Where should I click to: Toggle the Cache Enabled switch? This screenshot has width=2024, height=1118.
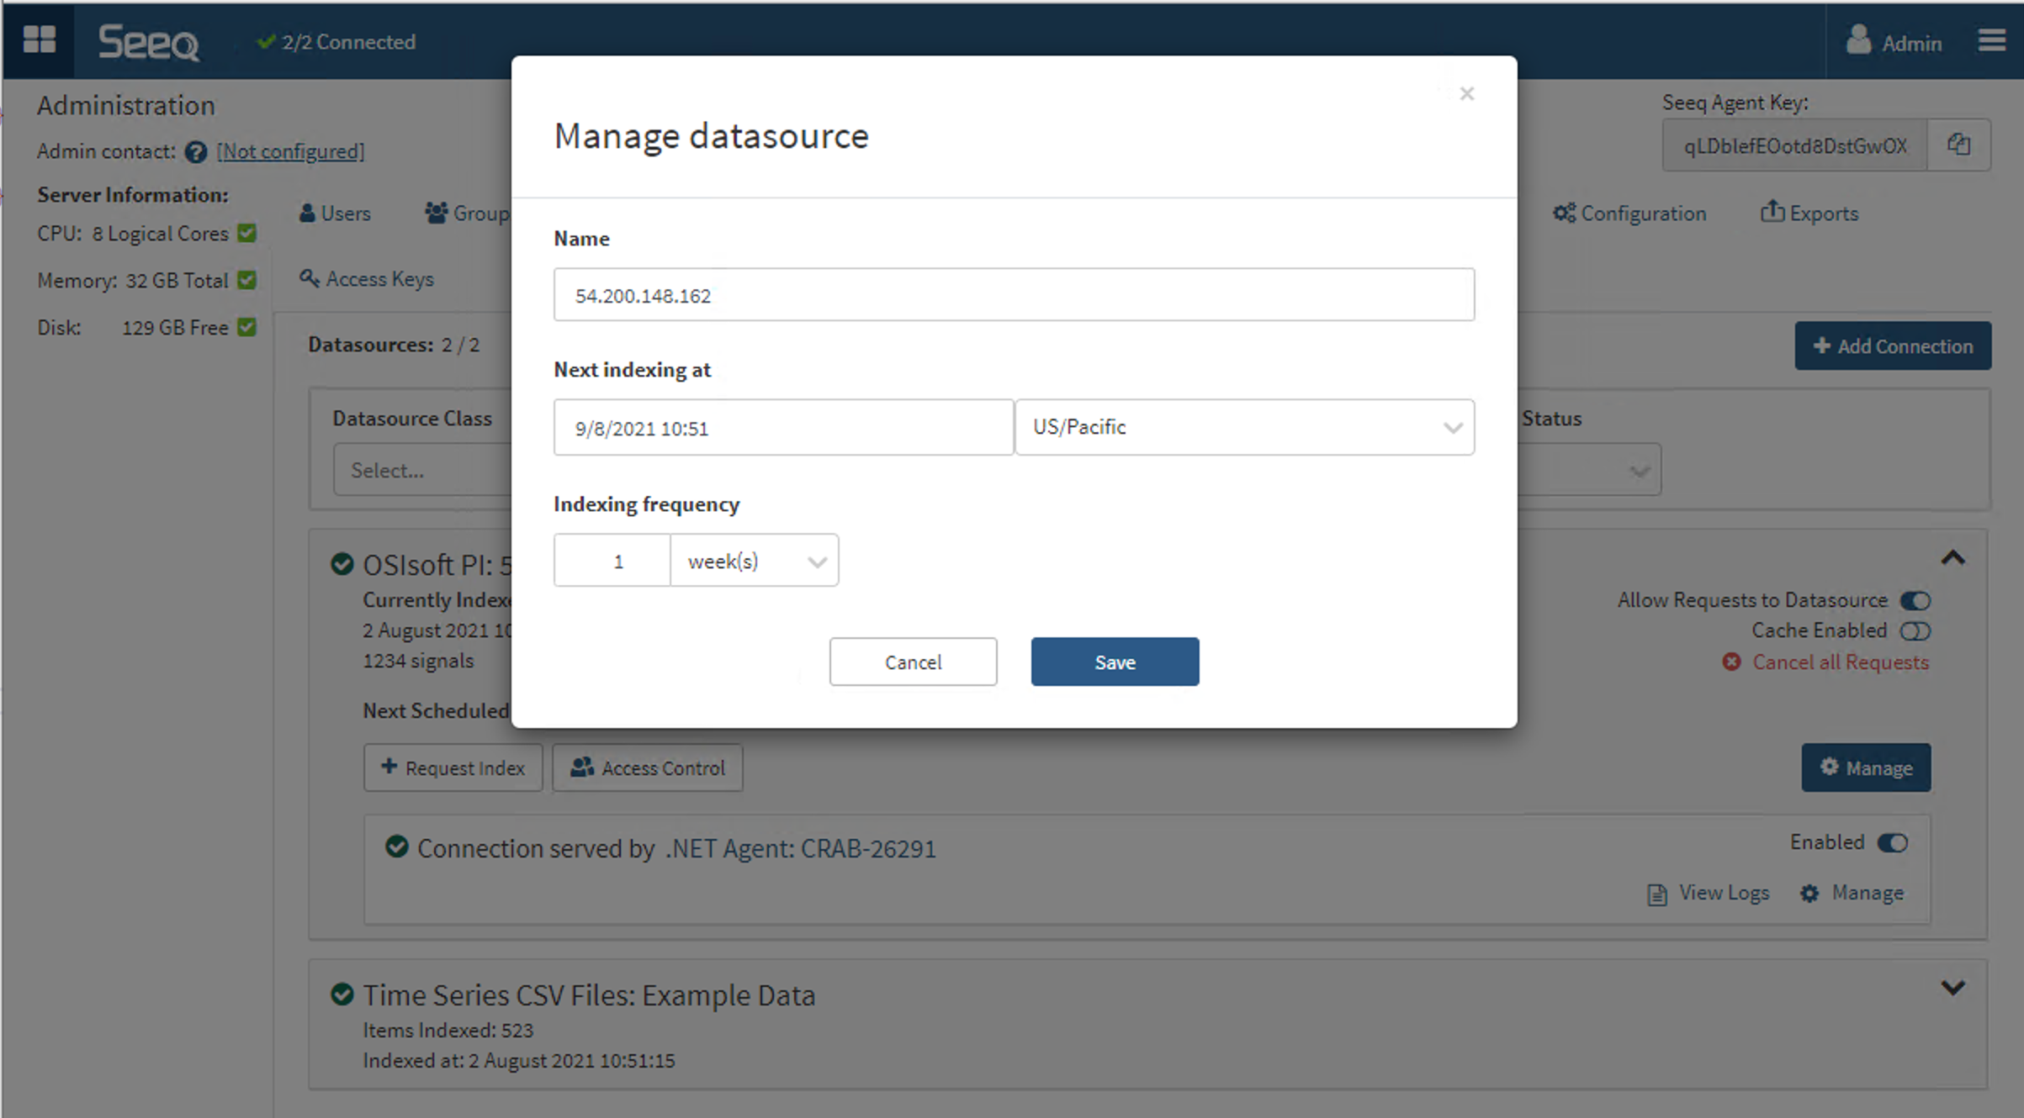pyautogui.click(x=1915, y=630)
